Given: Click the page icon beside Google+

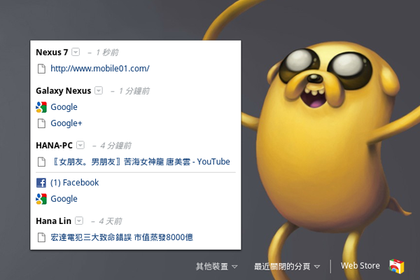Looking at the screenshot, I should click(x=41, y=123).
